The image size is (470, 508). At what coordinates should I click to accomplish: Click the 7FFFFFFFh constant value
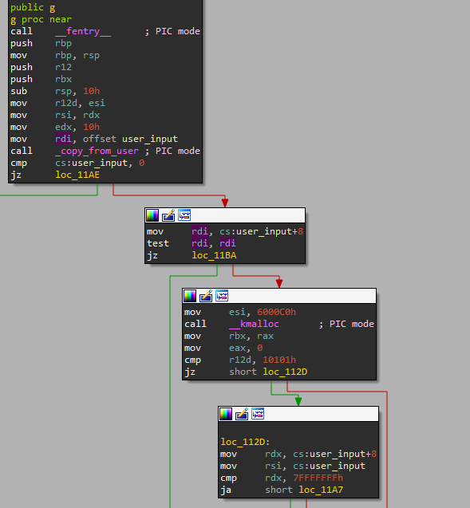point(318,478)
